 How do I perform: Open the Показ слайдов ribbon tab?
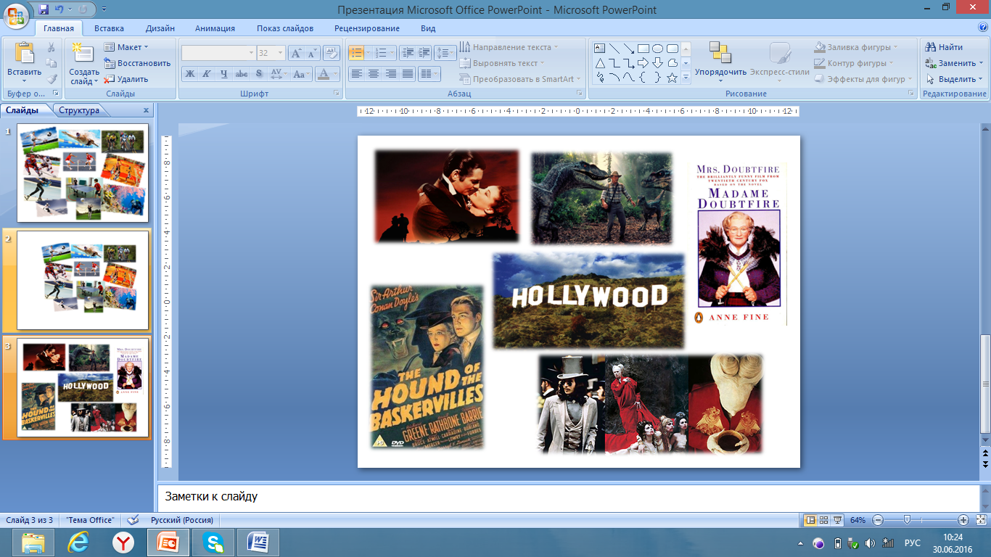pyautogui.click(x=285, y=28)
